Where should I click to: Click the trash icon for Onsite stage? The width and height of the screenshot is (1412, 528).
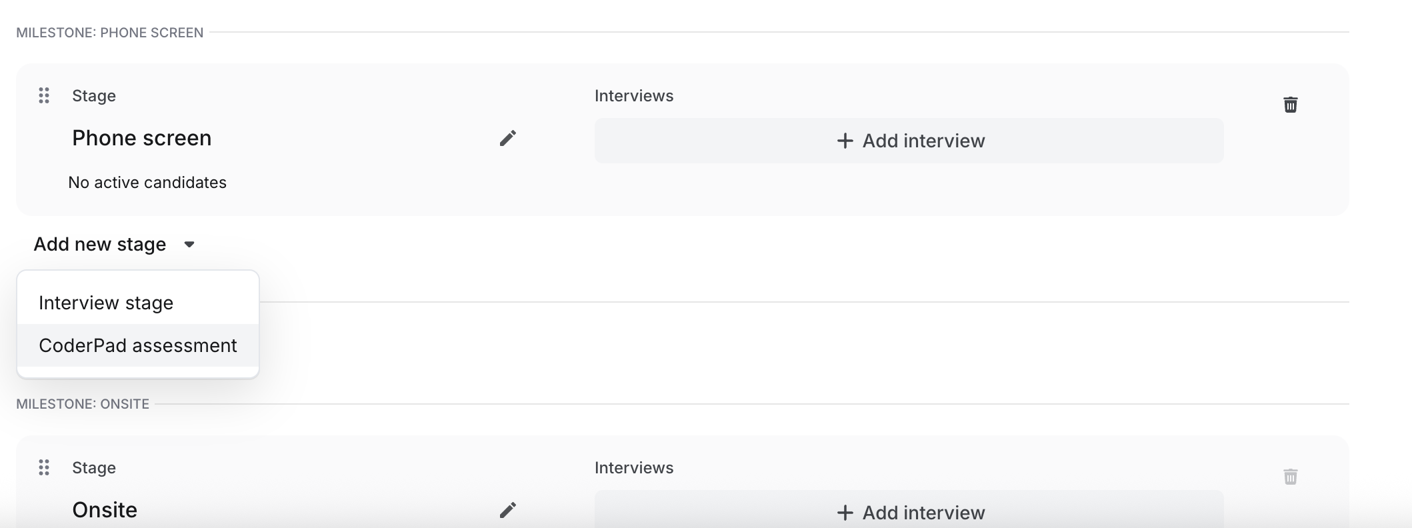point(1291,477)
